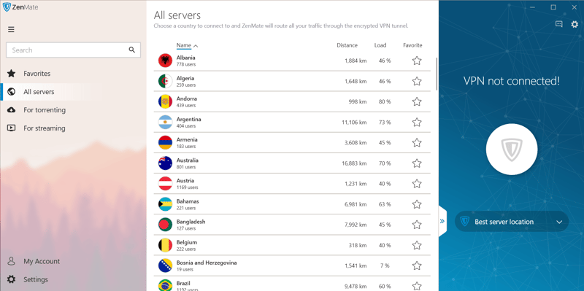Toggle favorite star for Argentina
584x291 pixels.
coord(417,122)
